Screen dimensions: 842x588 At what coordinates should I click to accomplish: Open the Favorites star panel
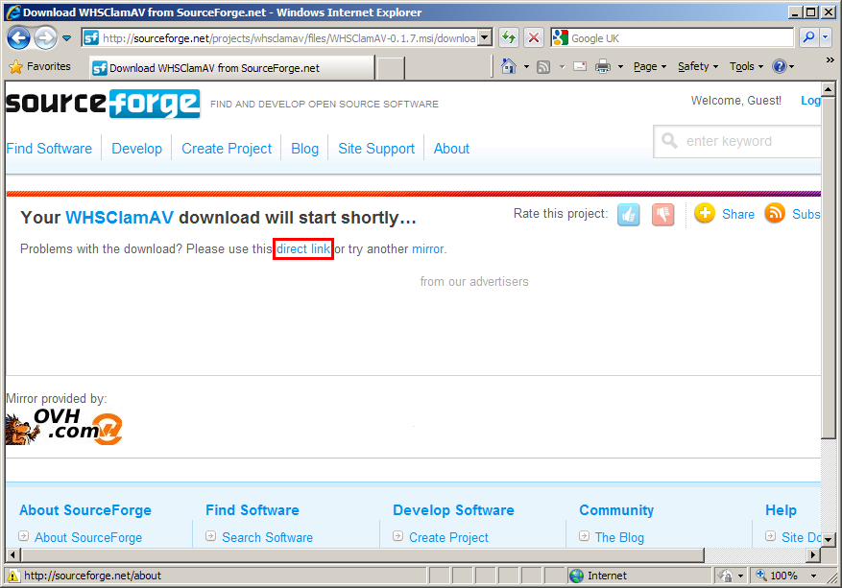coord(39,66)
